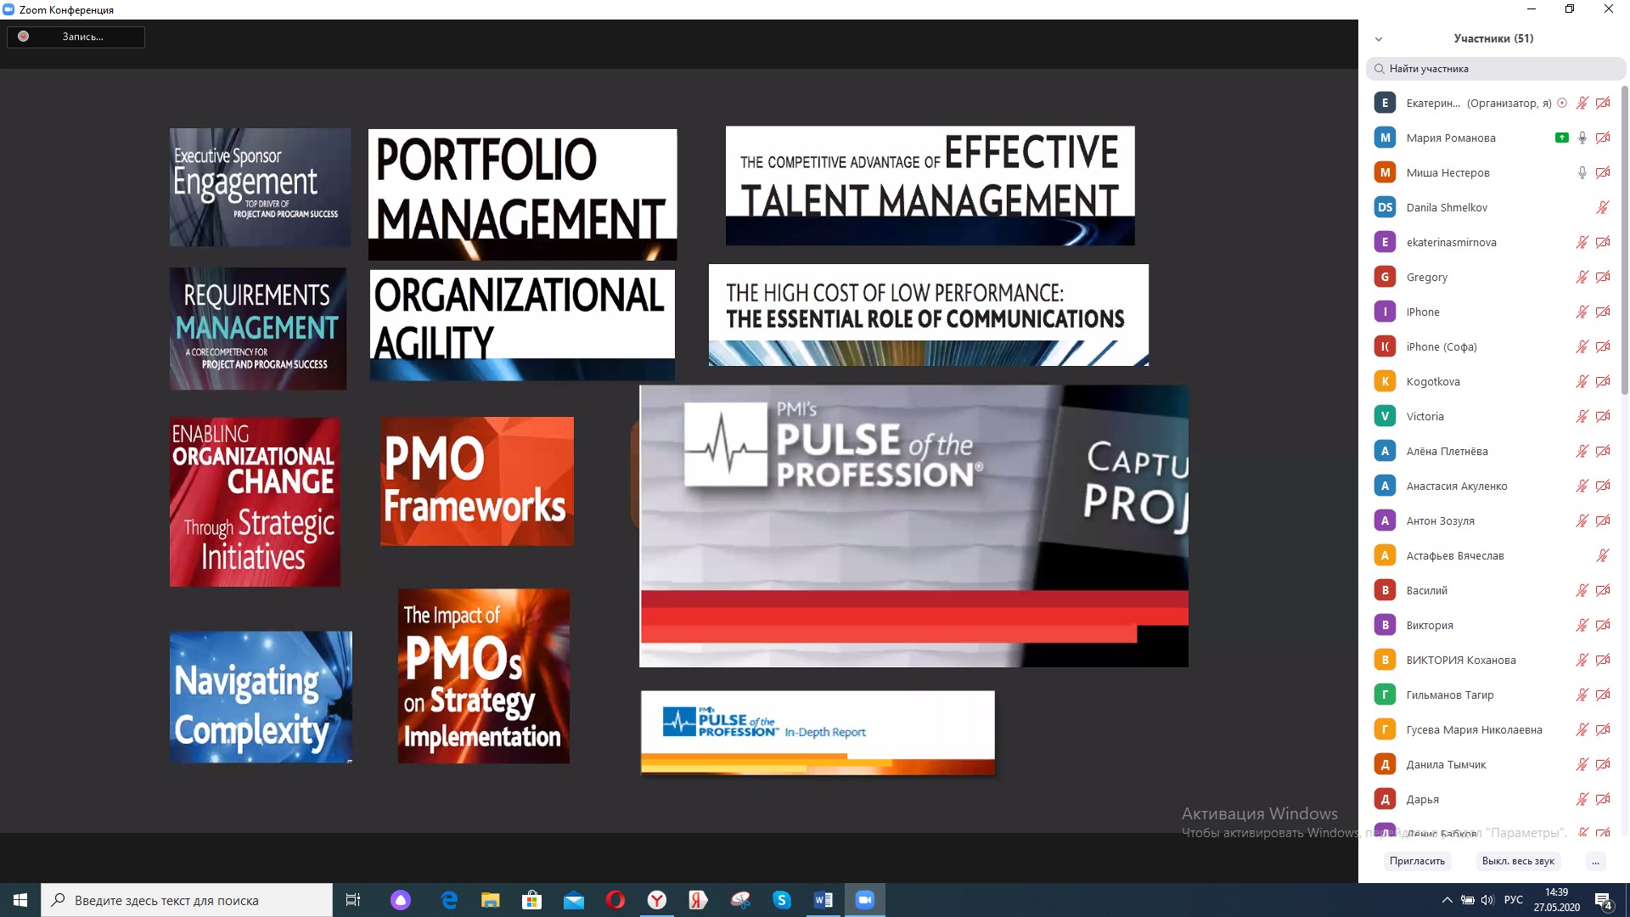The height and width of the screenshot is (917, 1630).
Task: Click taskbar search box Введите здесь текст
Action: pyautogui.click(x=187, y=900)
